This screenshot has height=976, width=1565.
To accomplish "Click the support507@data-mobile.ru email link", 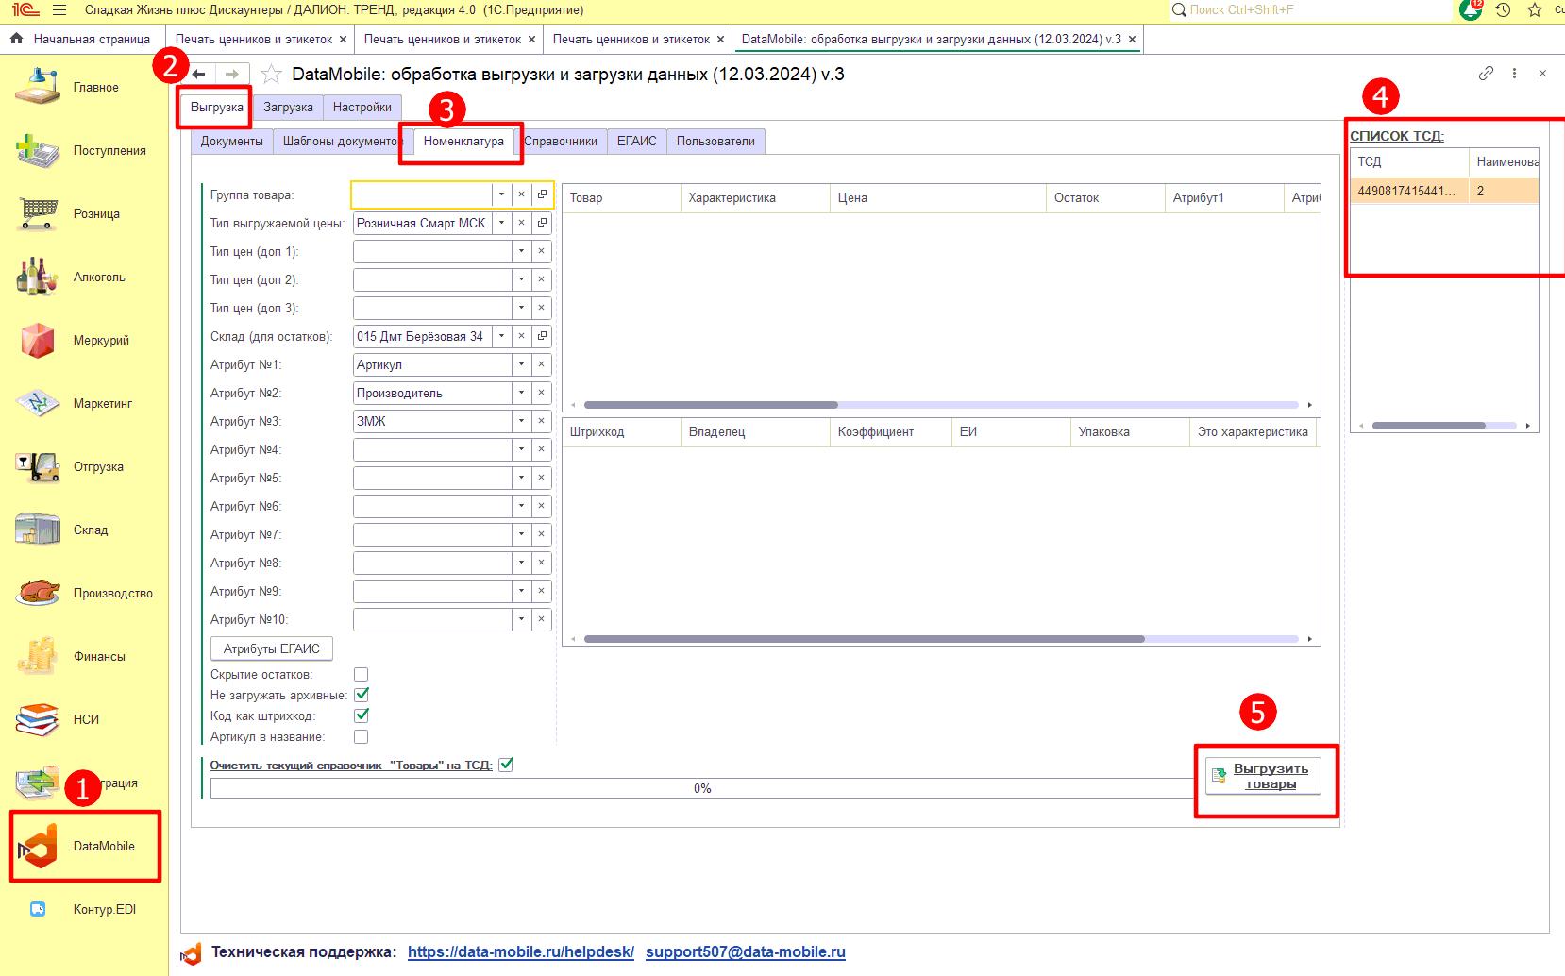I will coord(746,952).
